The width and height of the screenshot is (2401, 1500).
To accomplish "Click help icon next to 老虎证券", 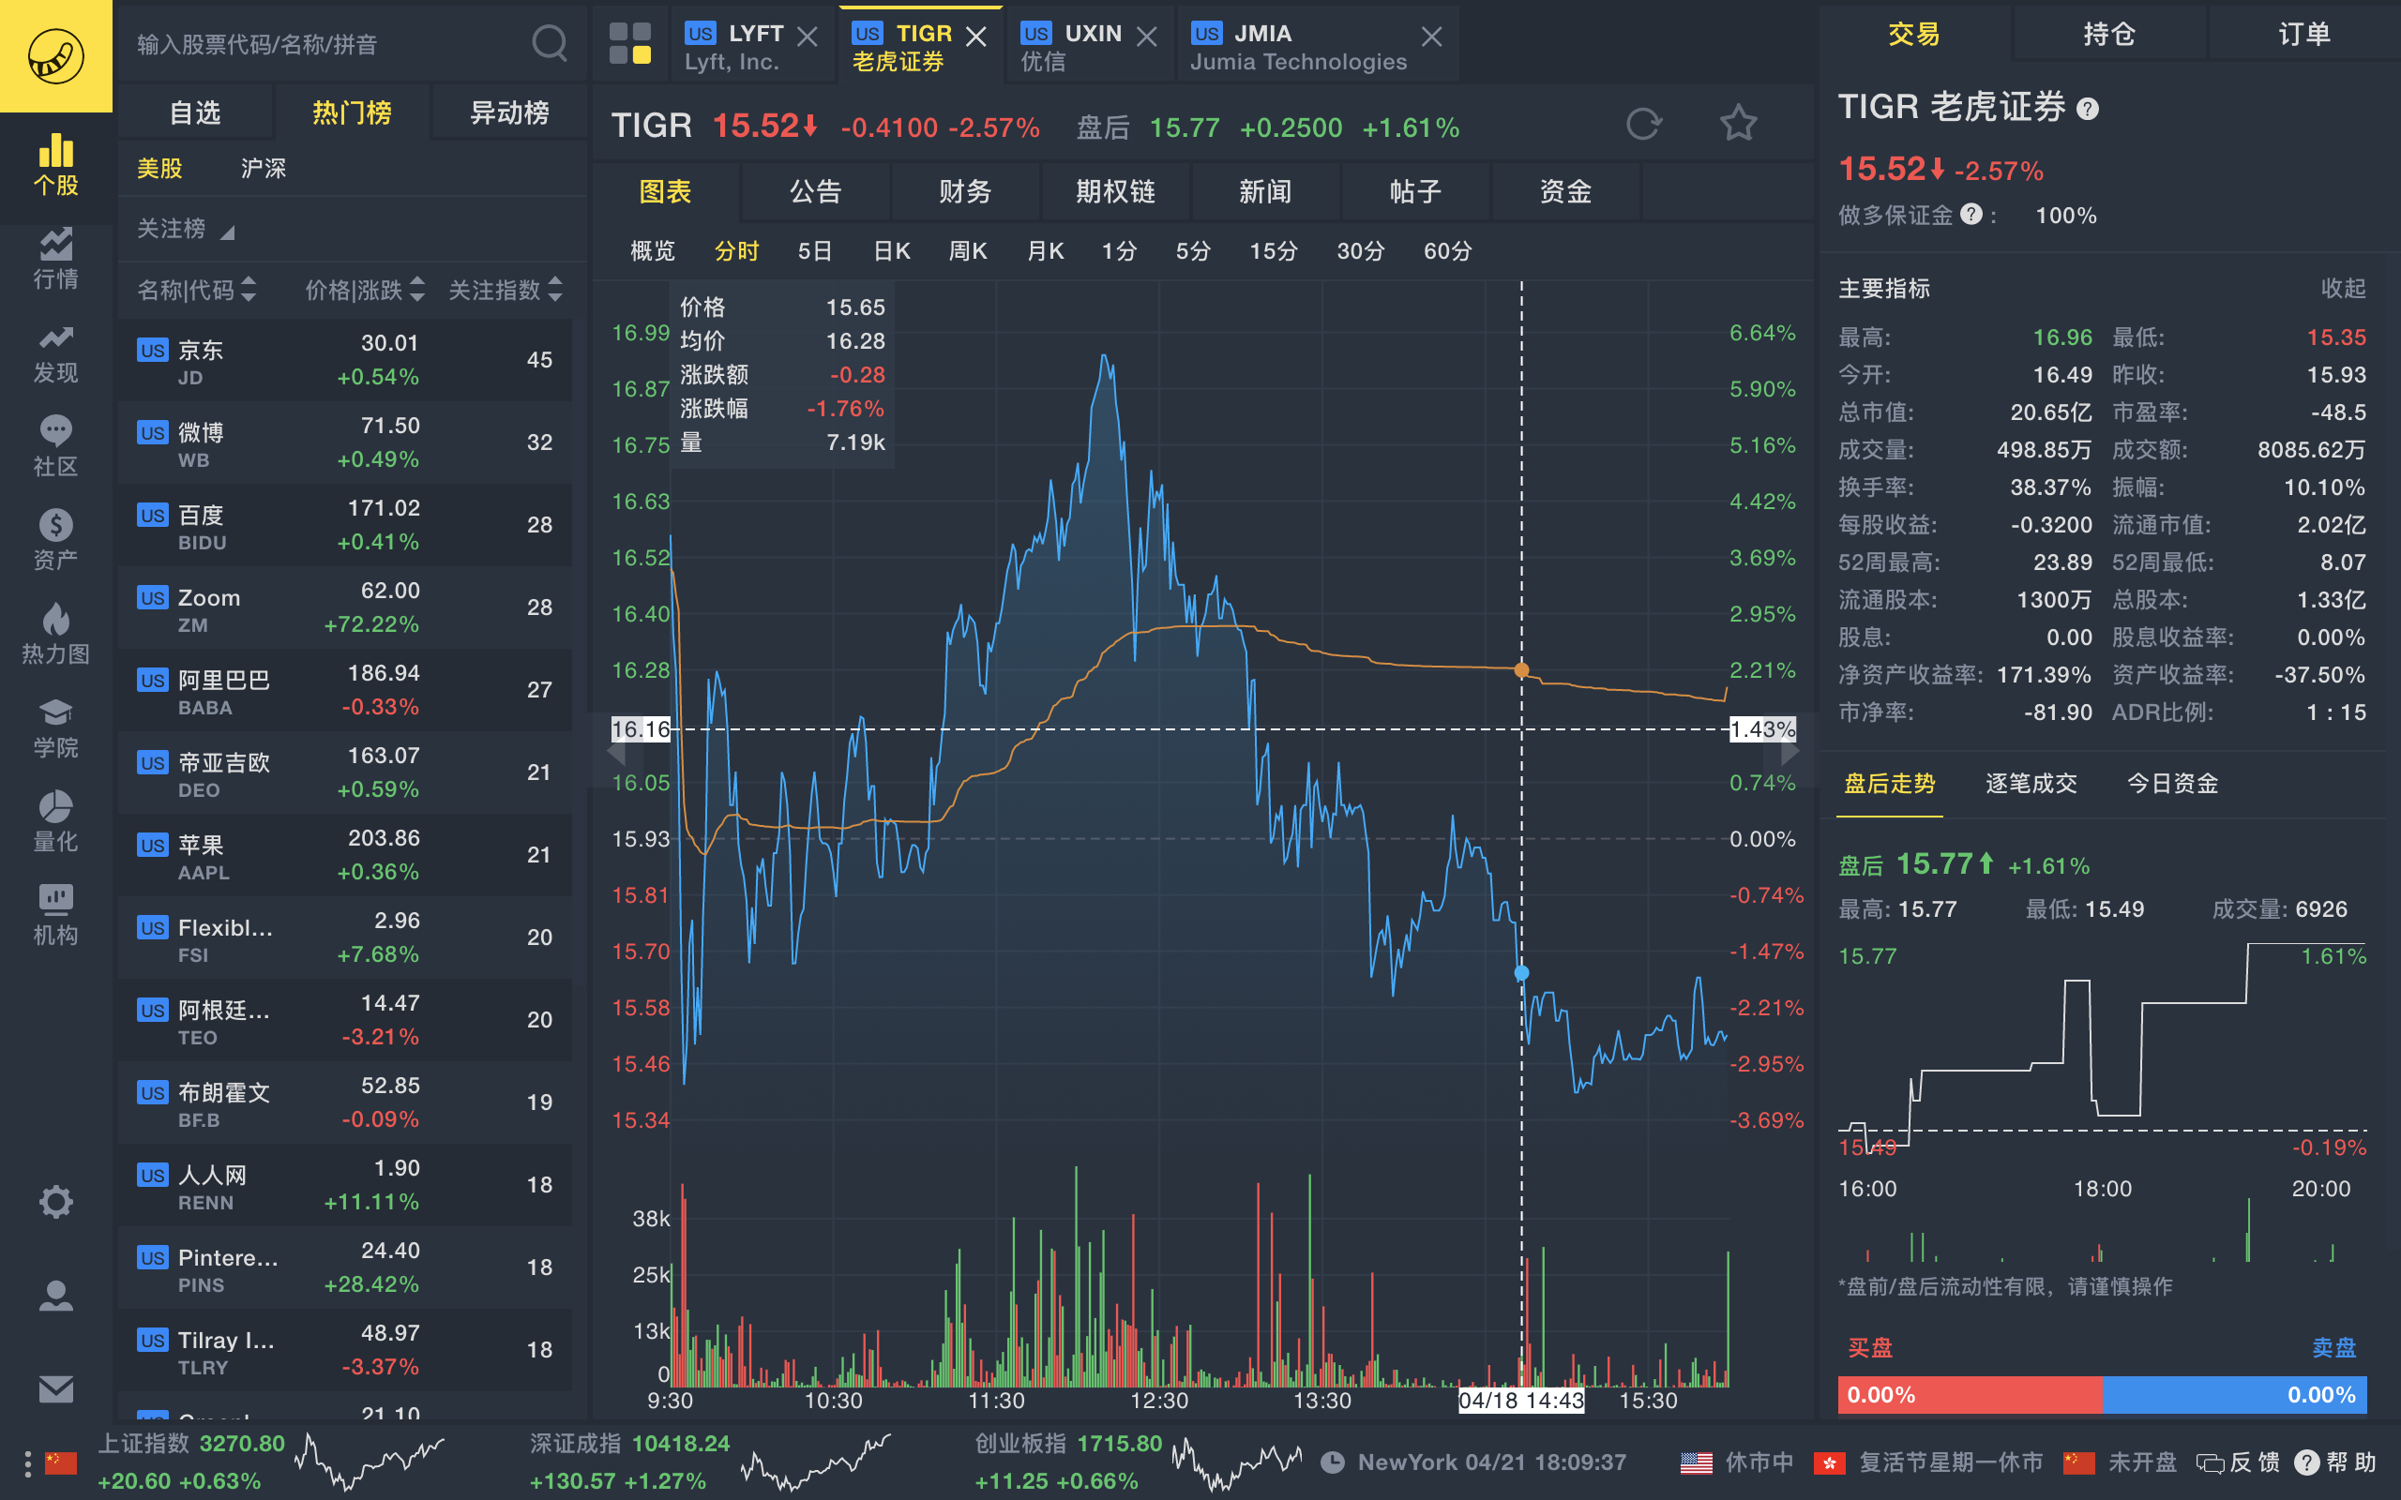I will pos(2088,109).
